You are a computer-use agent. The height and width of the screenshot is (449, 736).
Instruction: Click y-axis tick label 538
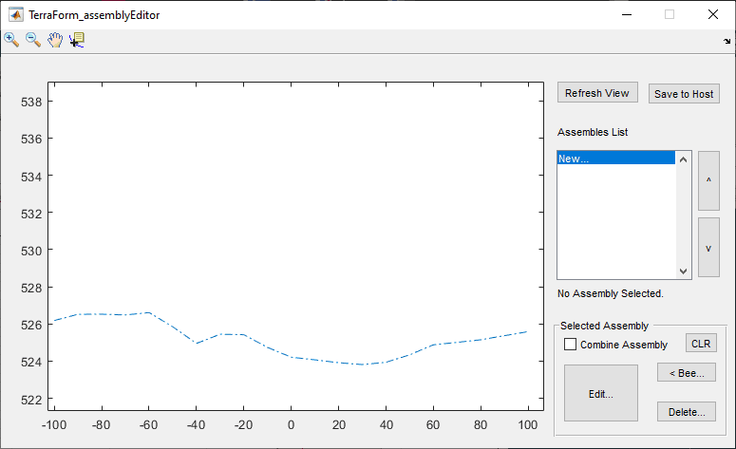(x=31, y=102)
